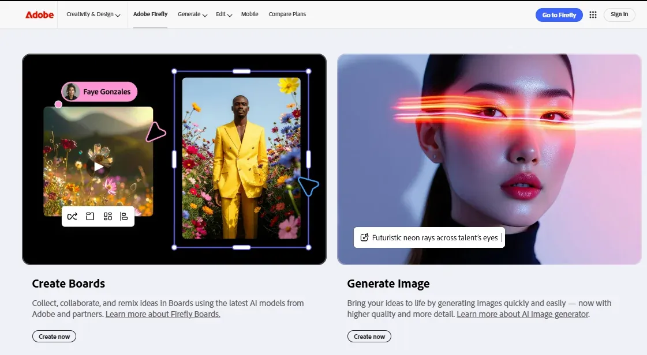The width and height of the screenshot is (647, 355).
Task: Click the frame icon in the board toolbar
Action: point(90,216)
